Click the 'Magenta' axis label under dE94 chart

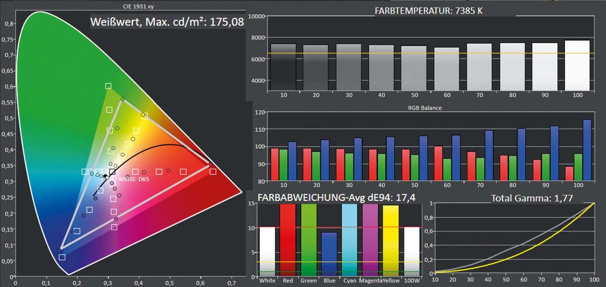tap(370, 281)
